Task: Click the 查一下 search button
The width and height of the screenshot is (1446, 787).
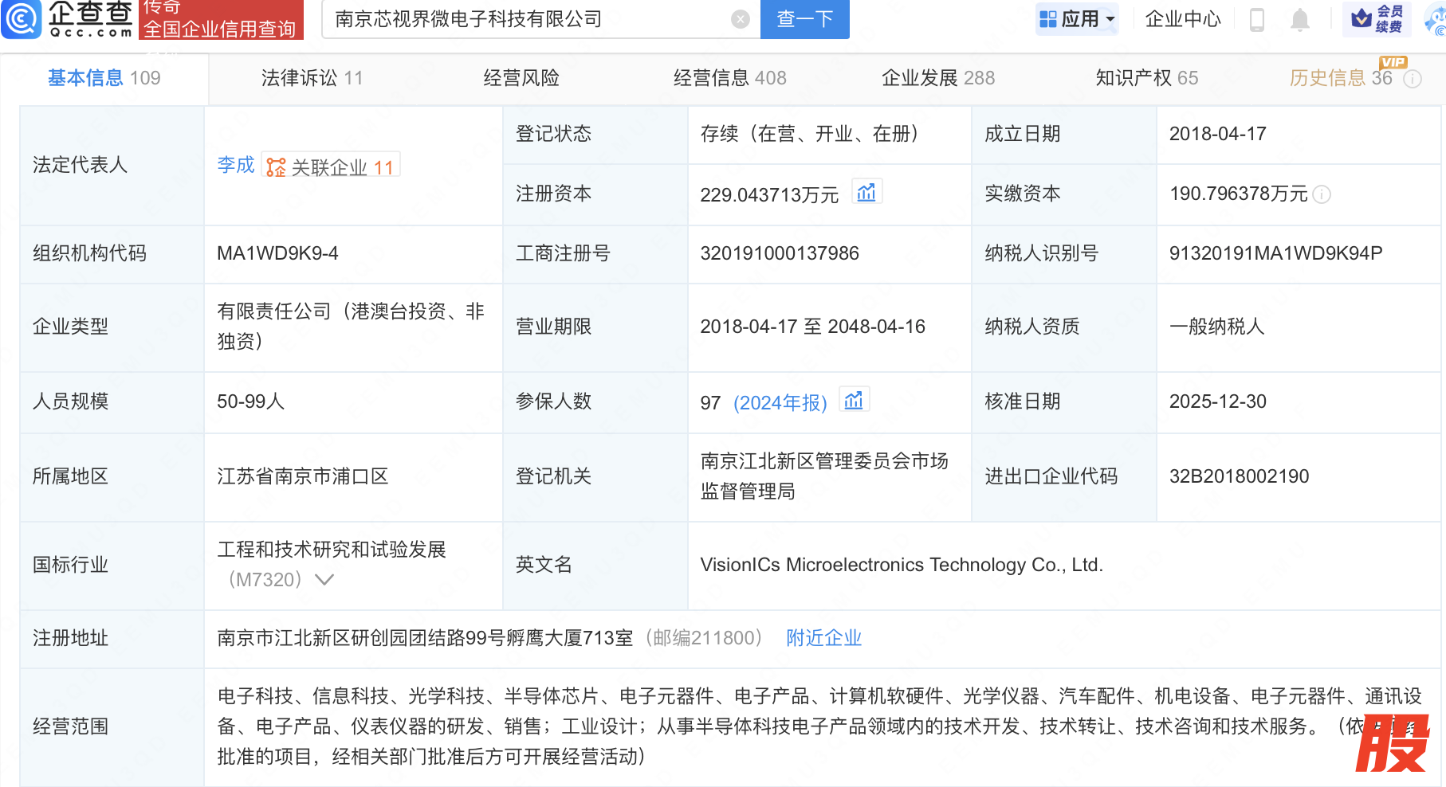Action: point(804,19)
